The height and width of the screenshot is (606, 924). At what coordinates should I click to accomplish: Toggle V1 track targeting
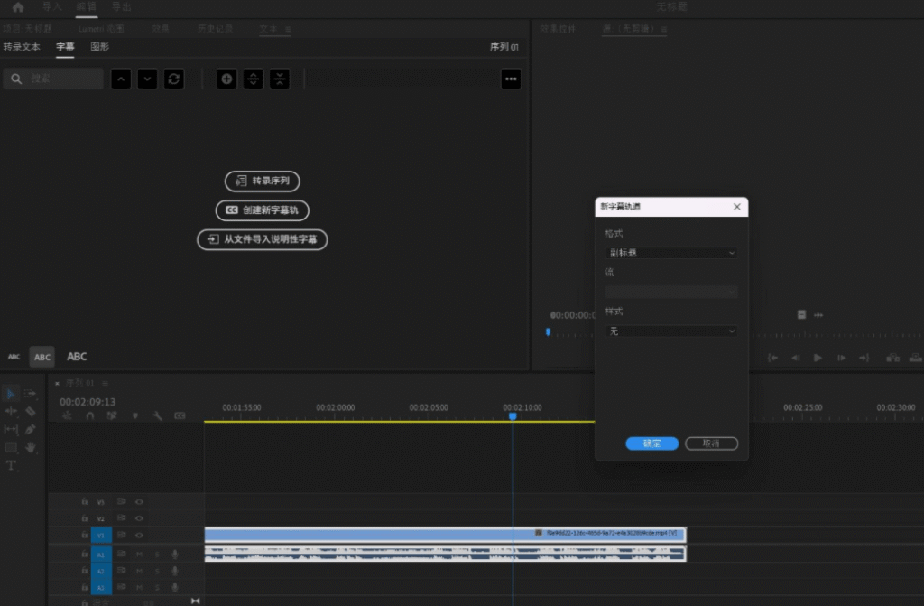pyautogui.click(x=101, y=536)
